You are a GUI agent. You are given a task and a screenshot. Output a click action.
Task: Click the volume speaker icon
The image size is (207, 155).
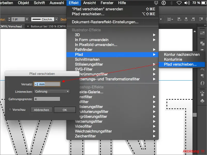pyautogui.click(x=187, y=3)
